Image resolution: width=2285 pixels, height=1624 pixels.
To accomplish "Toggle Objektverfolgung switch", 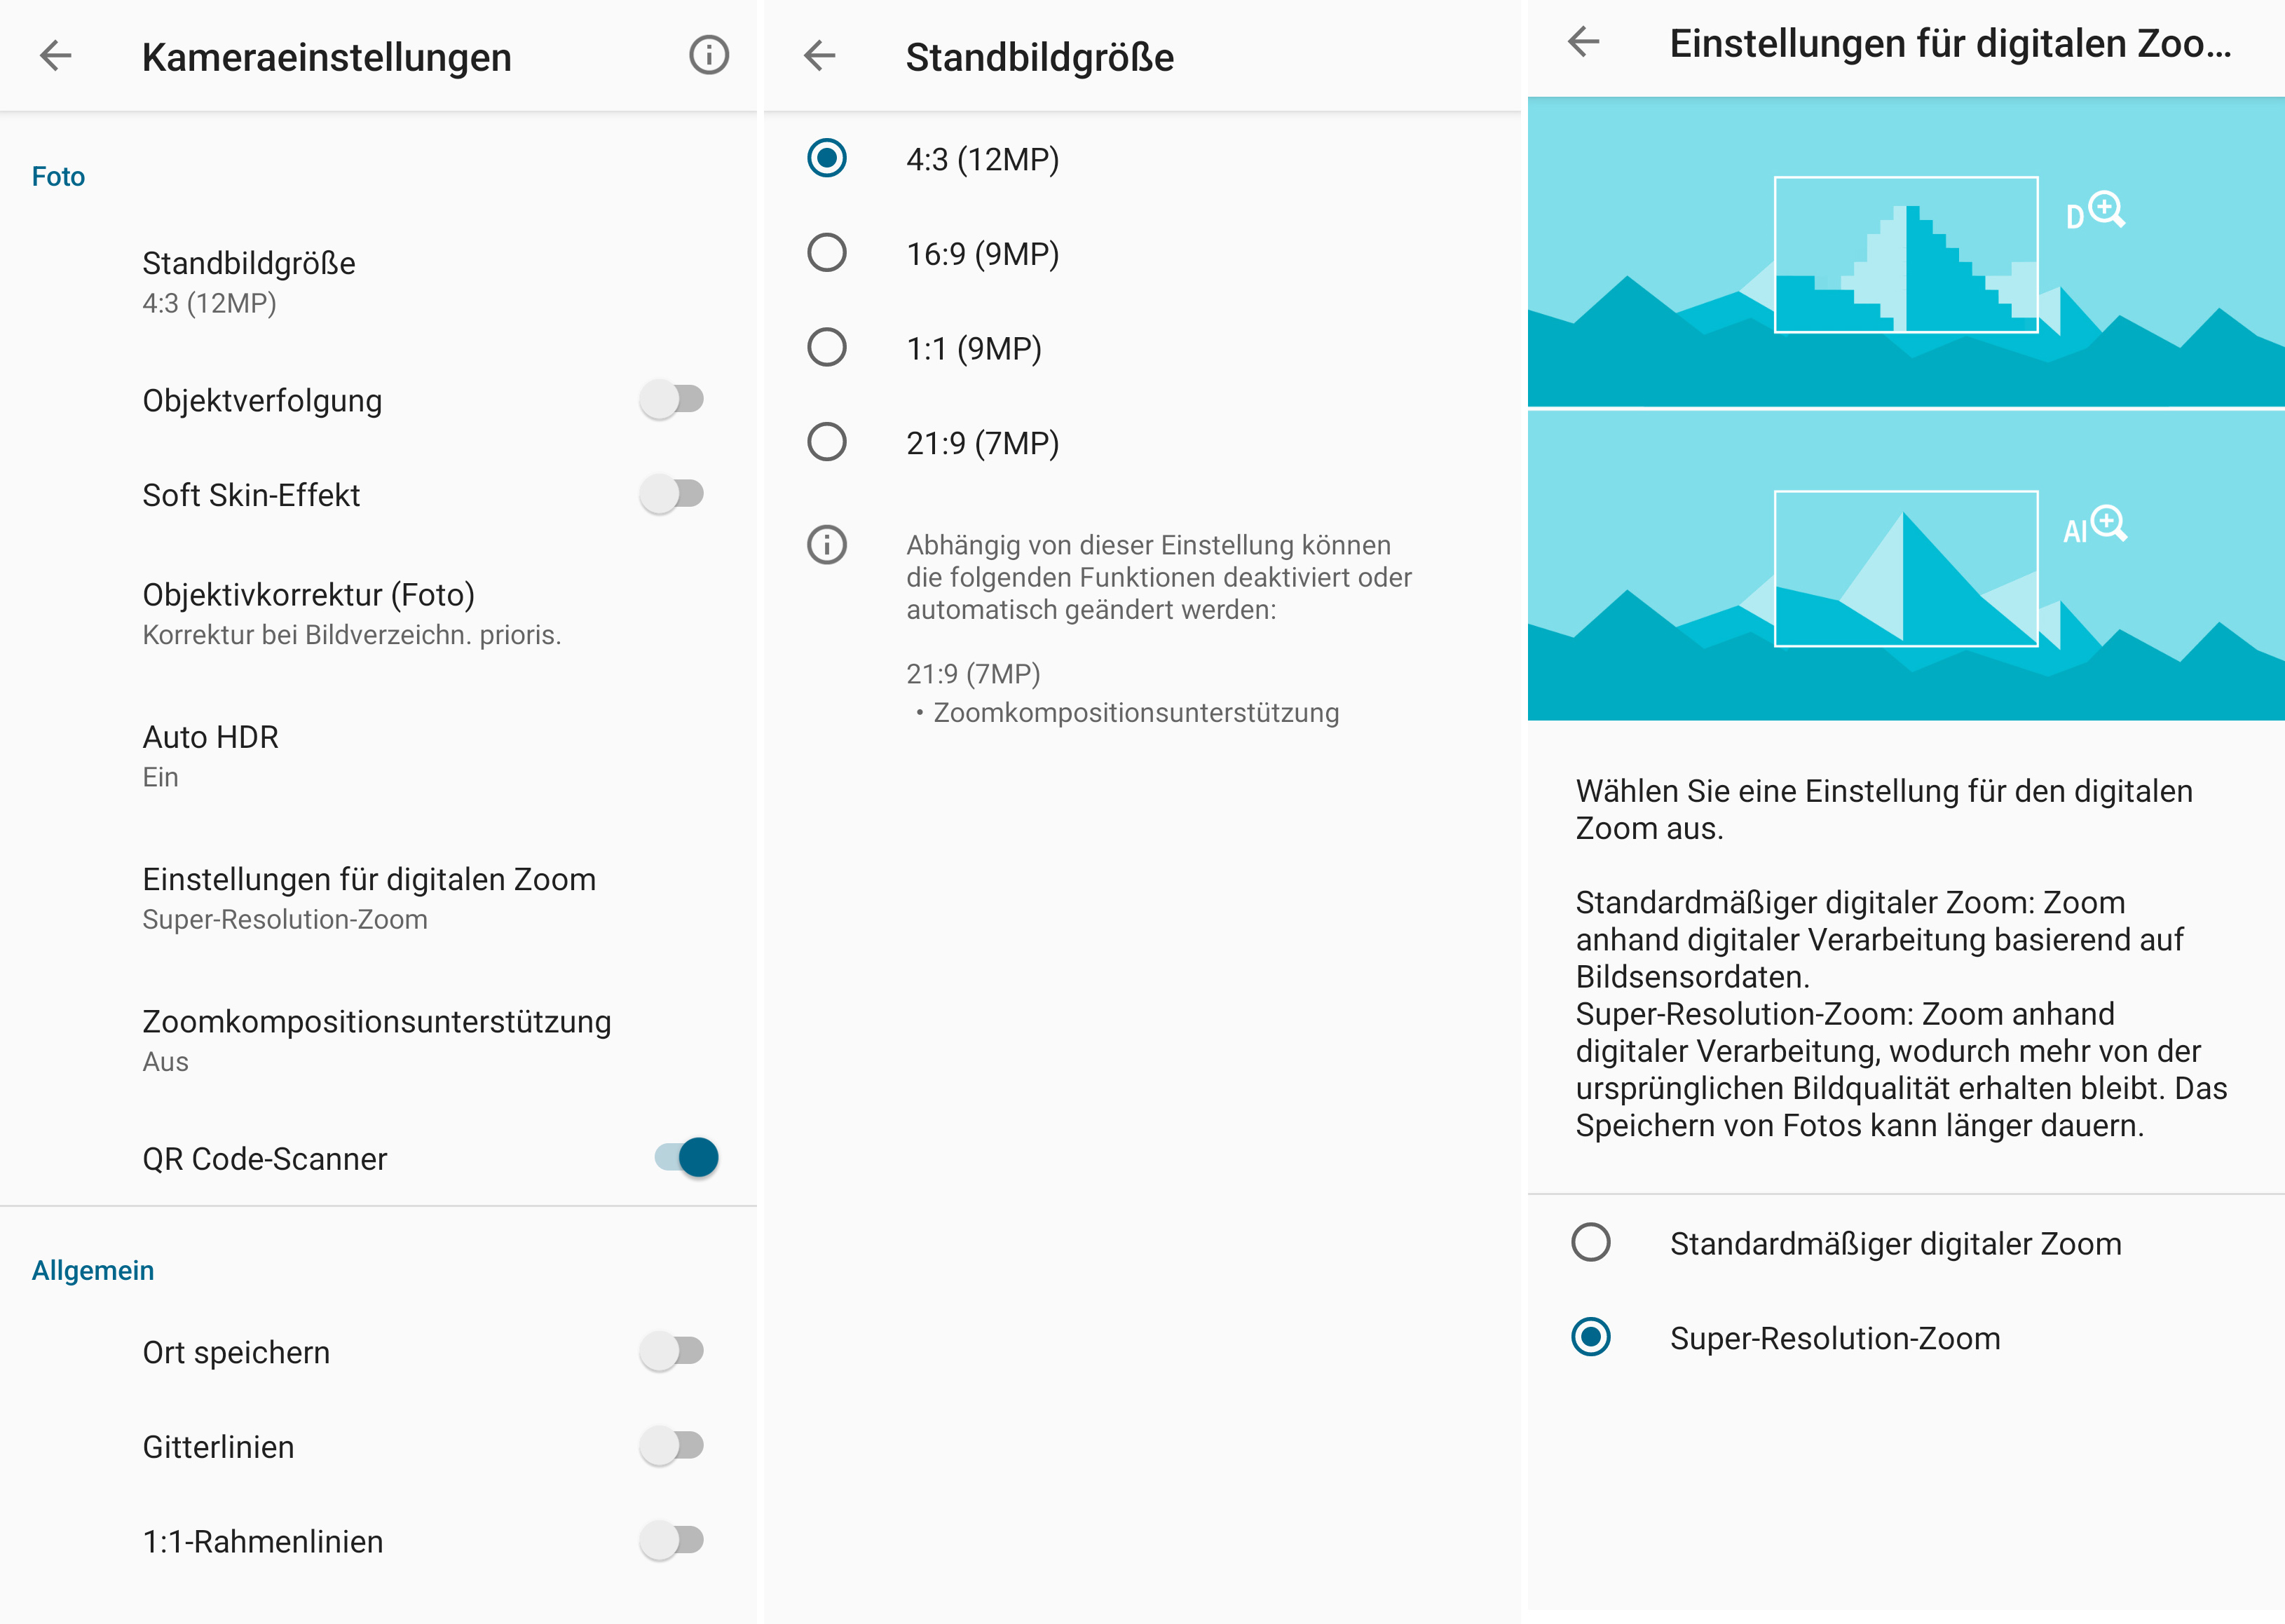I will tap(673, 400).
